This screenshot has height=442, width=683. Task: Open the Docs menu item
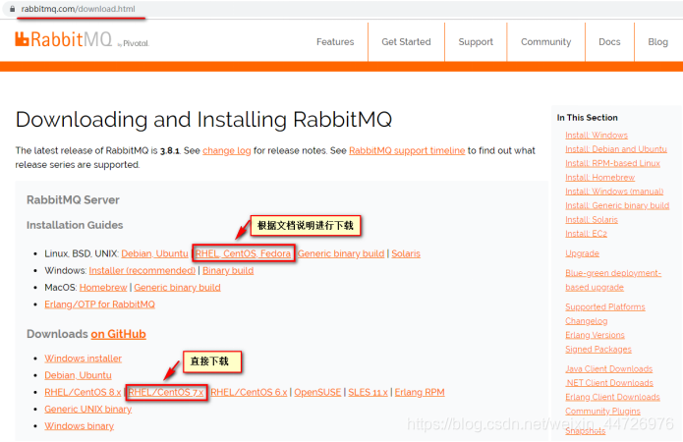[609, 42]
